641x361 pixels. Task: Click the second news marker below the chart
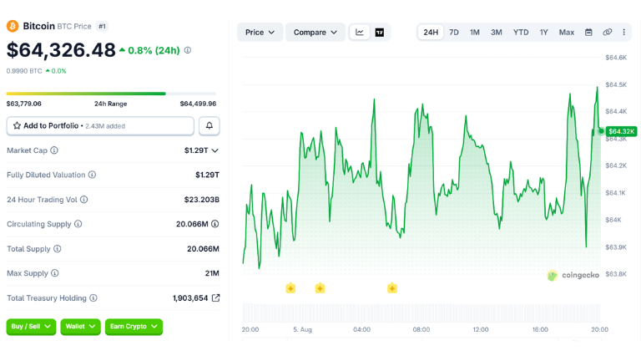[x=320, y=288]
